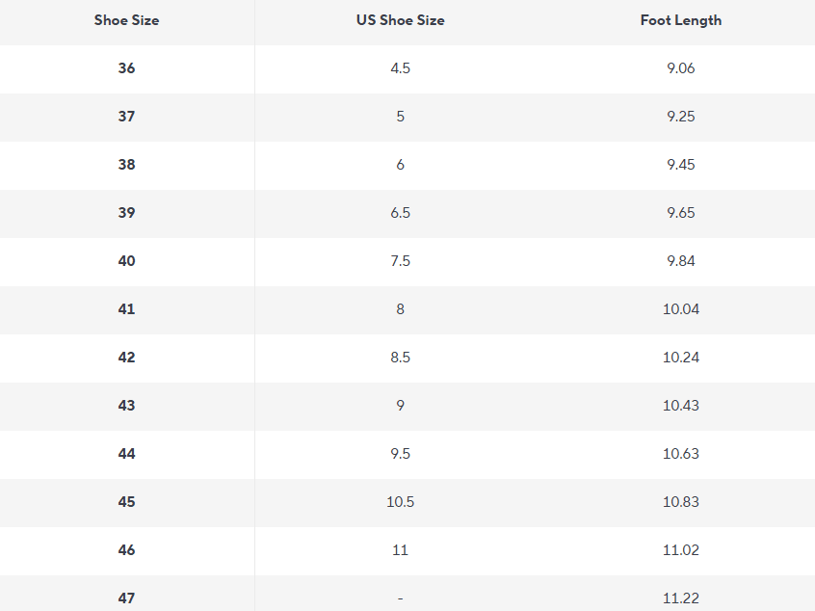815x611 pixels.
Task: Click the US Shoe Size column header
Action: click(x=400, y=20)
